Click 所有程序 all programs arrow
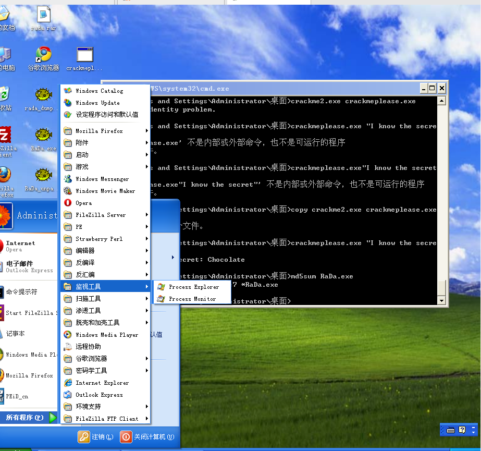The image size is (481, 451). (x=53, y=418)
